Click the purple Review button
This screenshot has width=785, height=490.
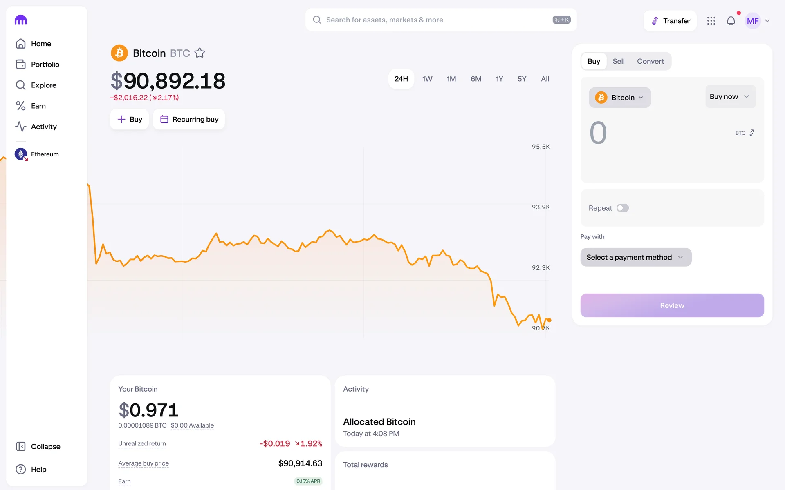(672, 305)
